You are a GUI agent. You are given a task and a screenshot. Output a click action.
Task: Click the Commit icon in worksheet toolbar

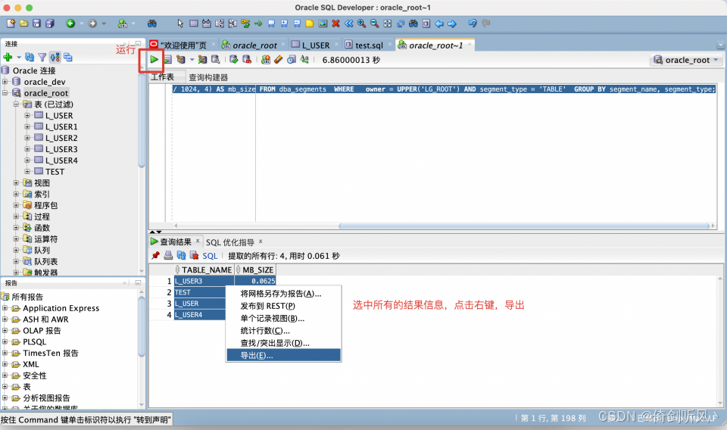[x=234, y=59]
